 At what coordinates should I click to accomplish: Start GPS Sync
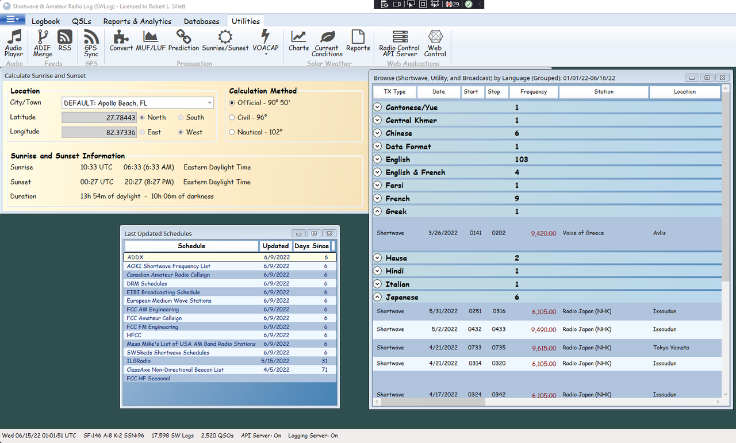coord(91,44)
